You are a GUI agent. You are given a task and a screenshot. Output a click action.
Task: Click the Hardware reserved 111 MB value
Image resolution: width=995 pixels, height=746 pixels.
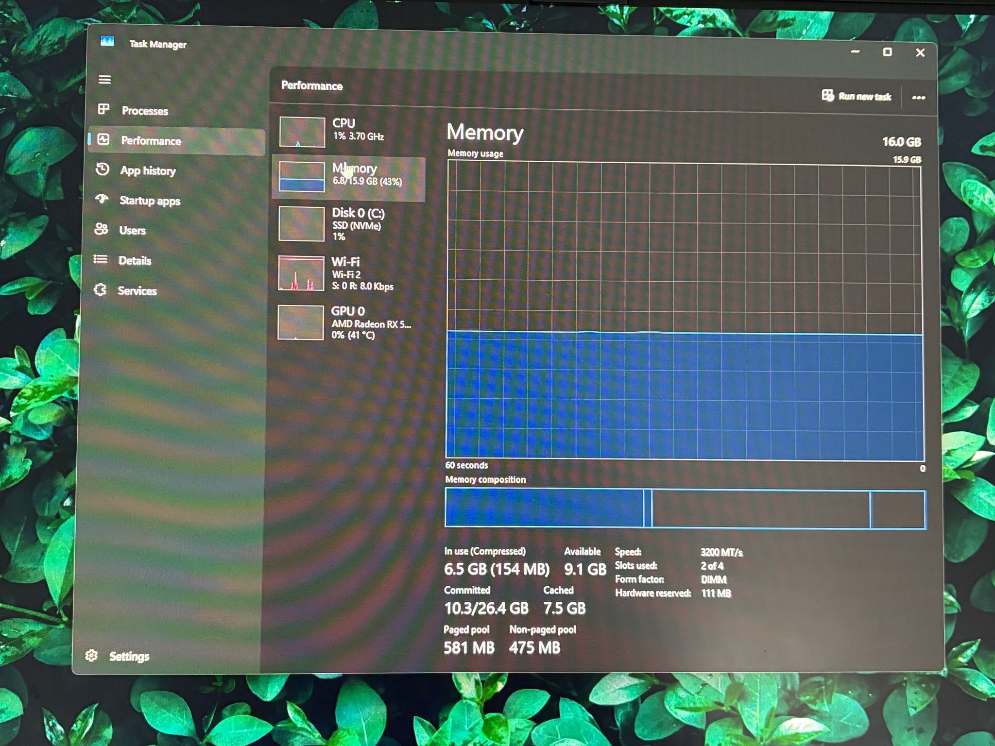click(716, 593)
